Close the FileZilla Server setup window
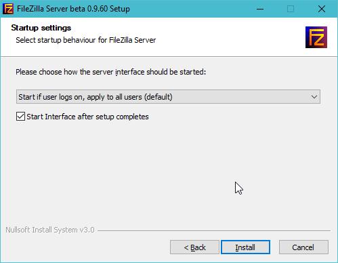Viewport: 338px width, 263px height. click(x=322, y=9)
